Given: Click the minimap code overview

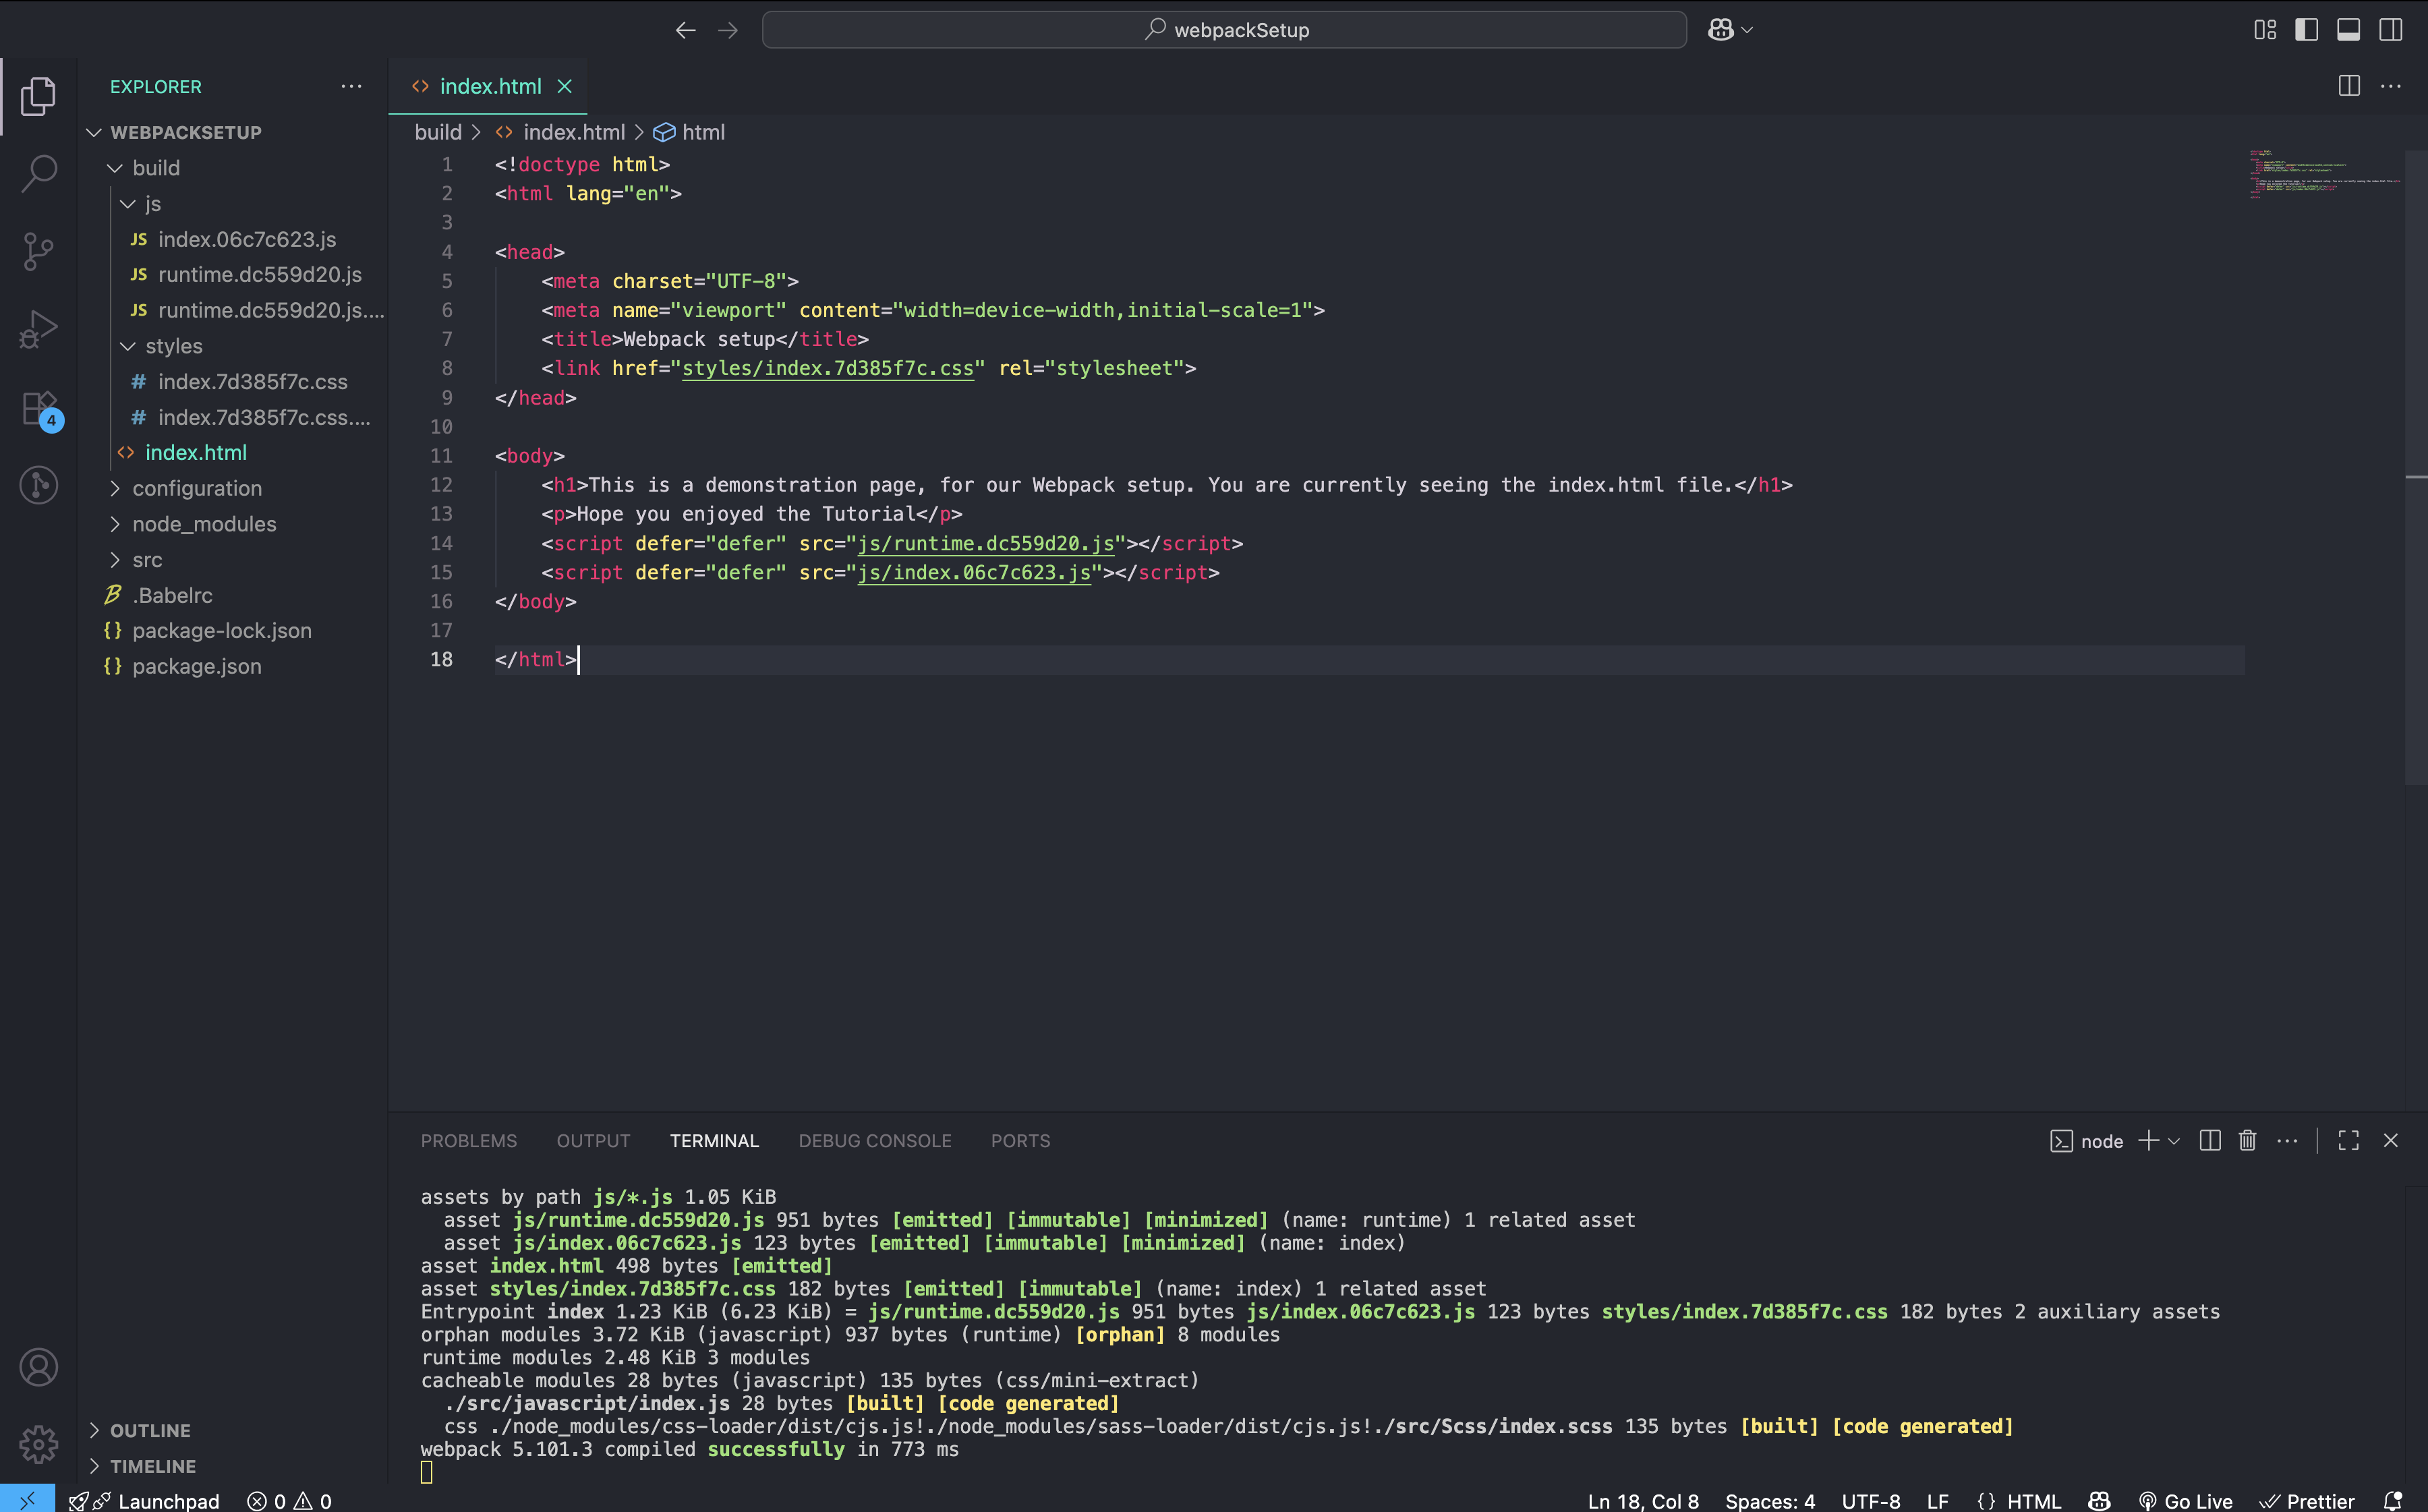Looking at the screenshot, I should coord(2324,174).
